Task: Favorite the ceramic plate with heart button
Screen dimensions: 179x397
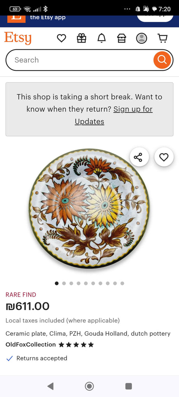Action: pyautogui.click(x=164, y=157)
